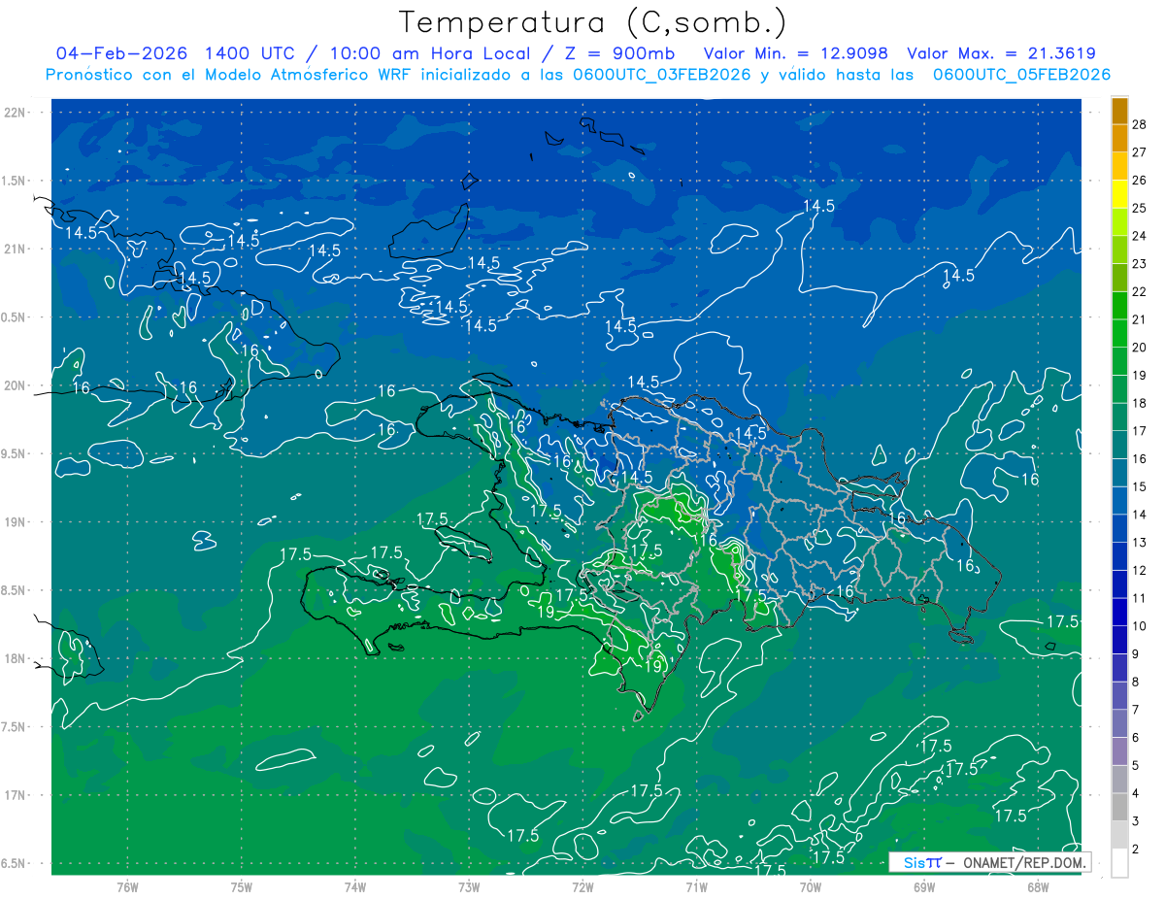
Task: Click legend value "4"
Action: pyautogui.click(x=1136, y=793)
